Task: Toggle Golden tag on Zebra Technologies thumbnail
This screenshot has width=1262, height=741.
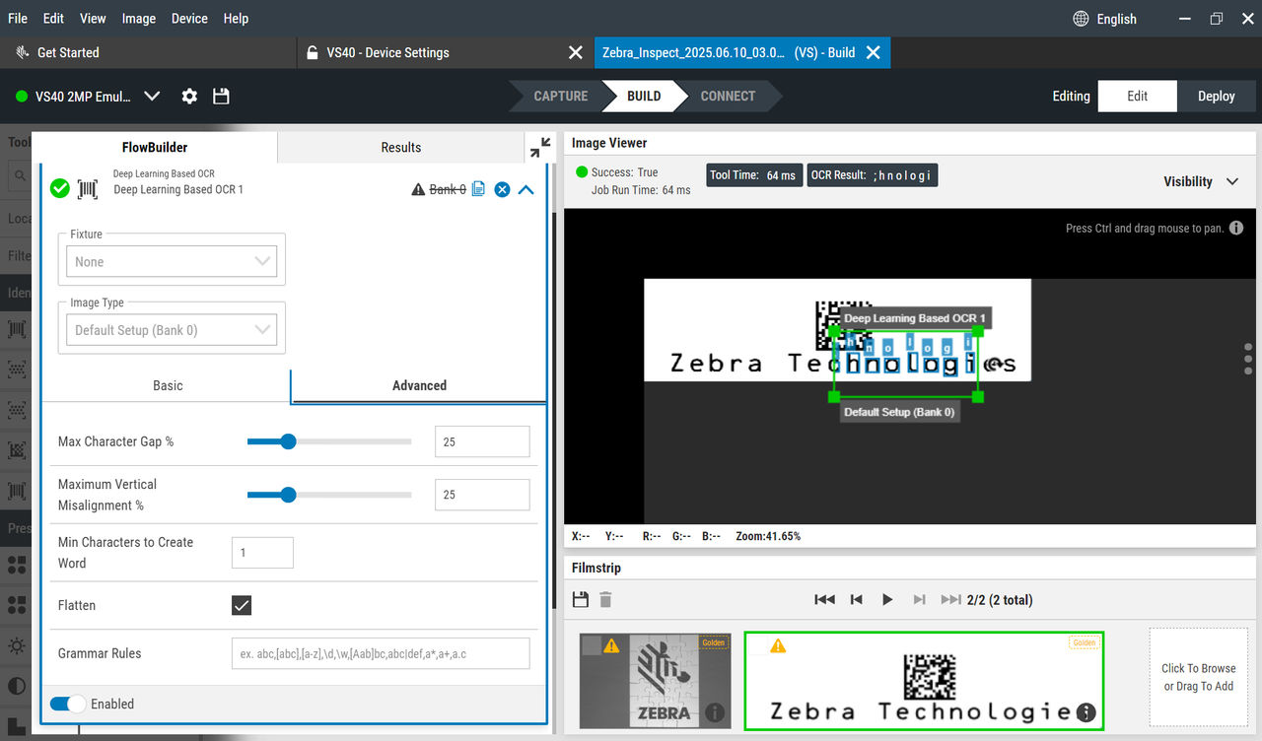Action: coord(1084,642)
